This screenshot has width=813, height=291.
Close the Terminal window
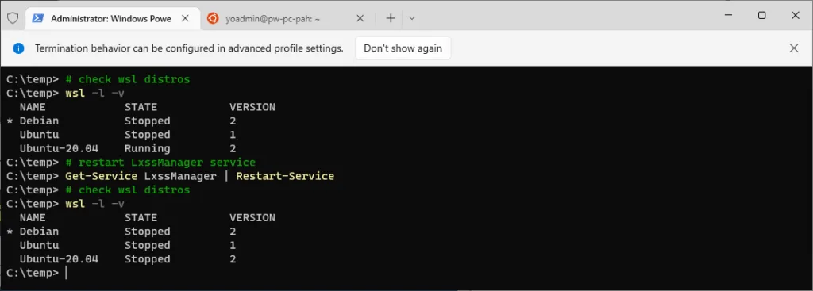[x=795, y=16]
